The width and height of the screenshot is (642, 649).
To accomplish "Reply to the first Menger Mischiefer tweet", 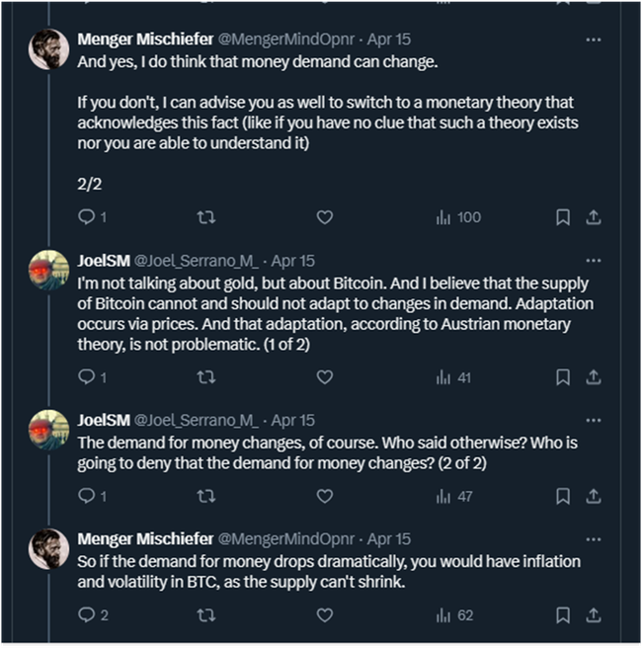I will [x=85, y=216].
